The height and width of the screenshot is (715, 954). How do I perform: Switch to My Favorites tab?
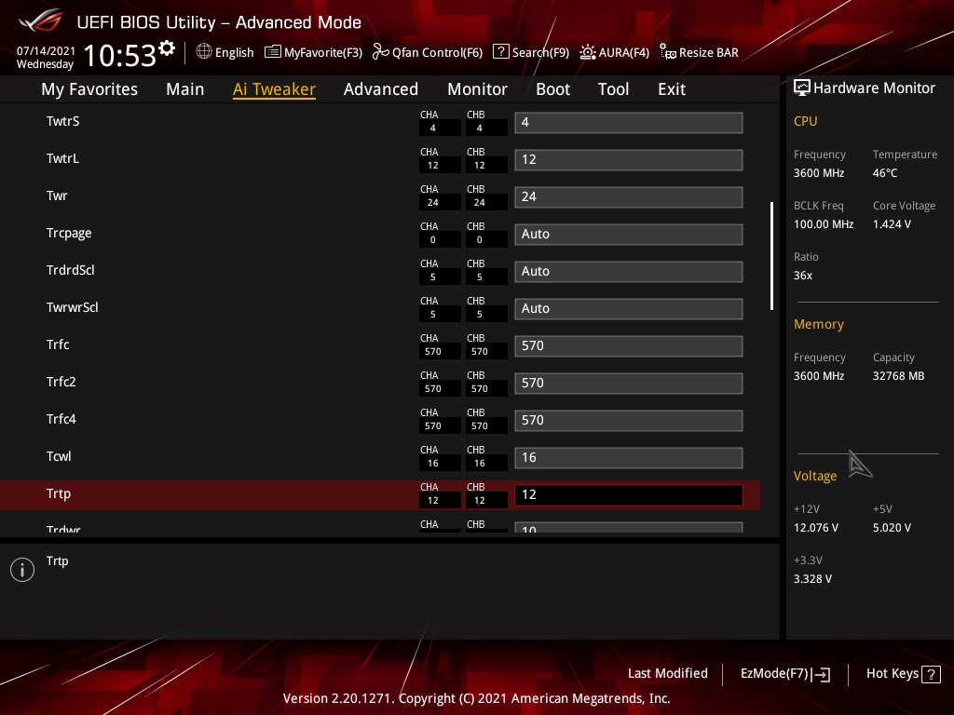pos(89,89)
